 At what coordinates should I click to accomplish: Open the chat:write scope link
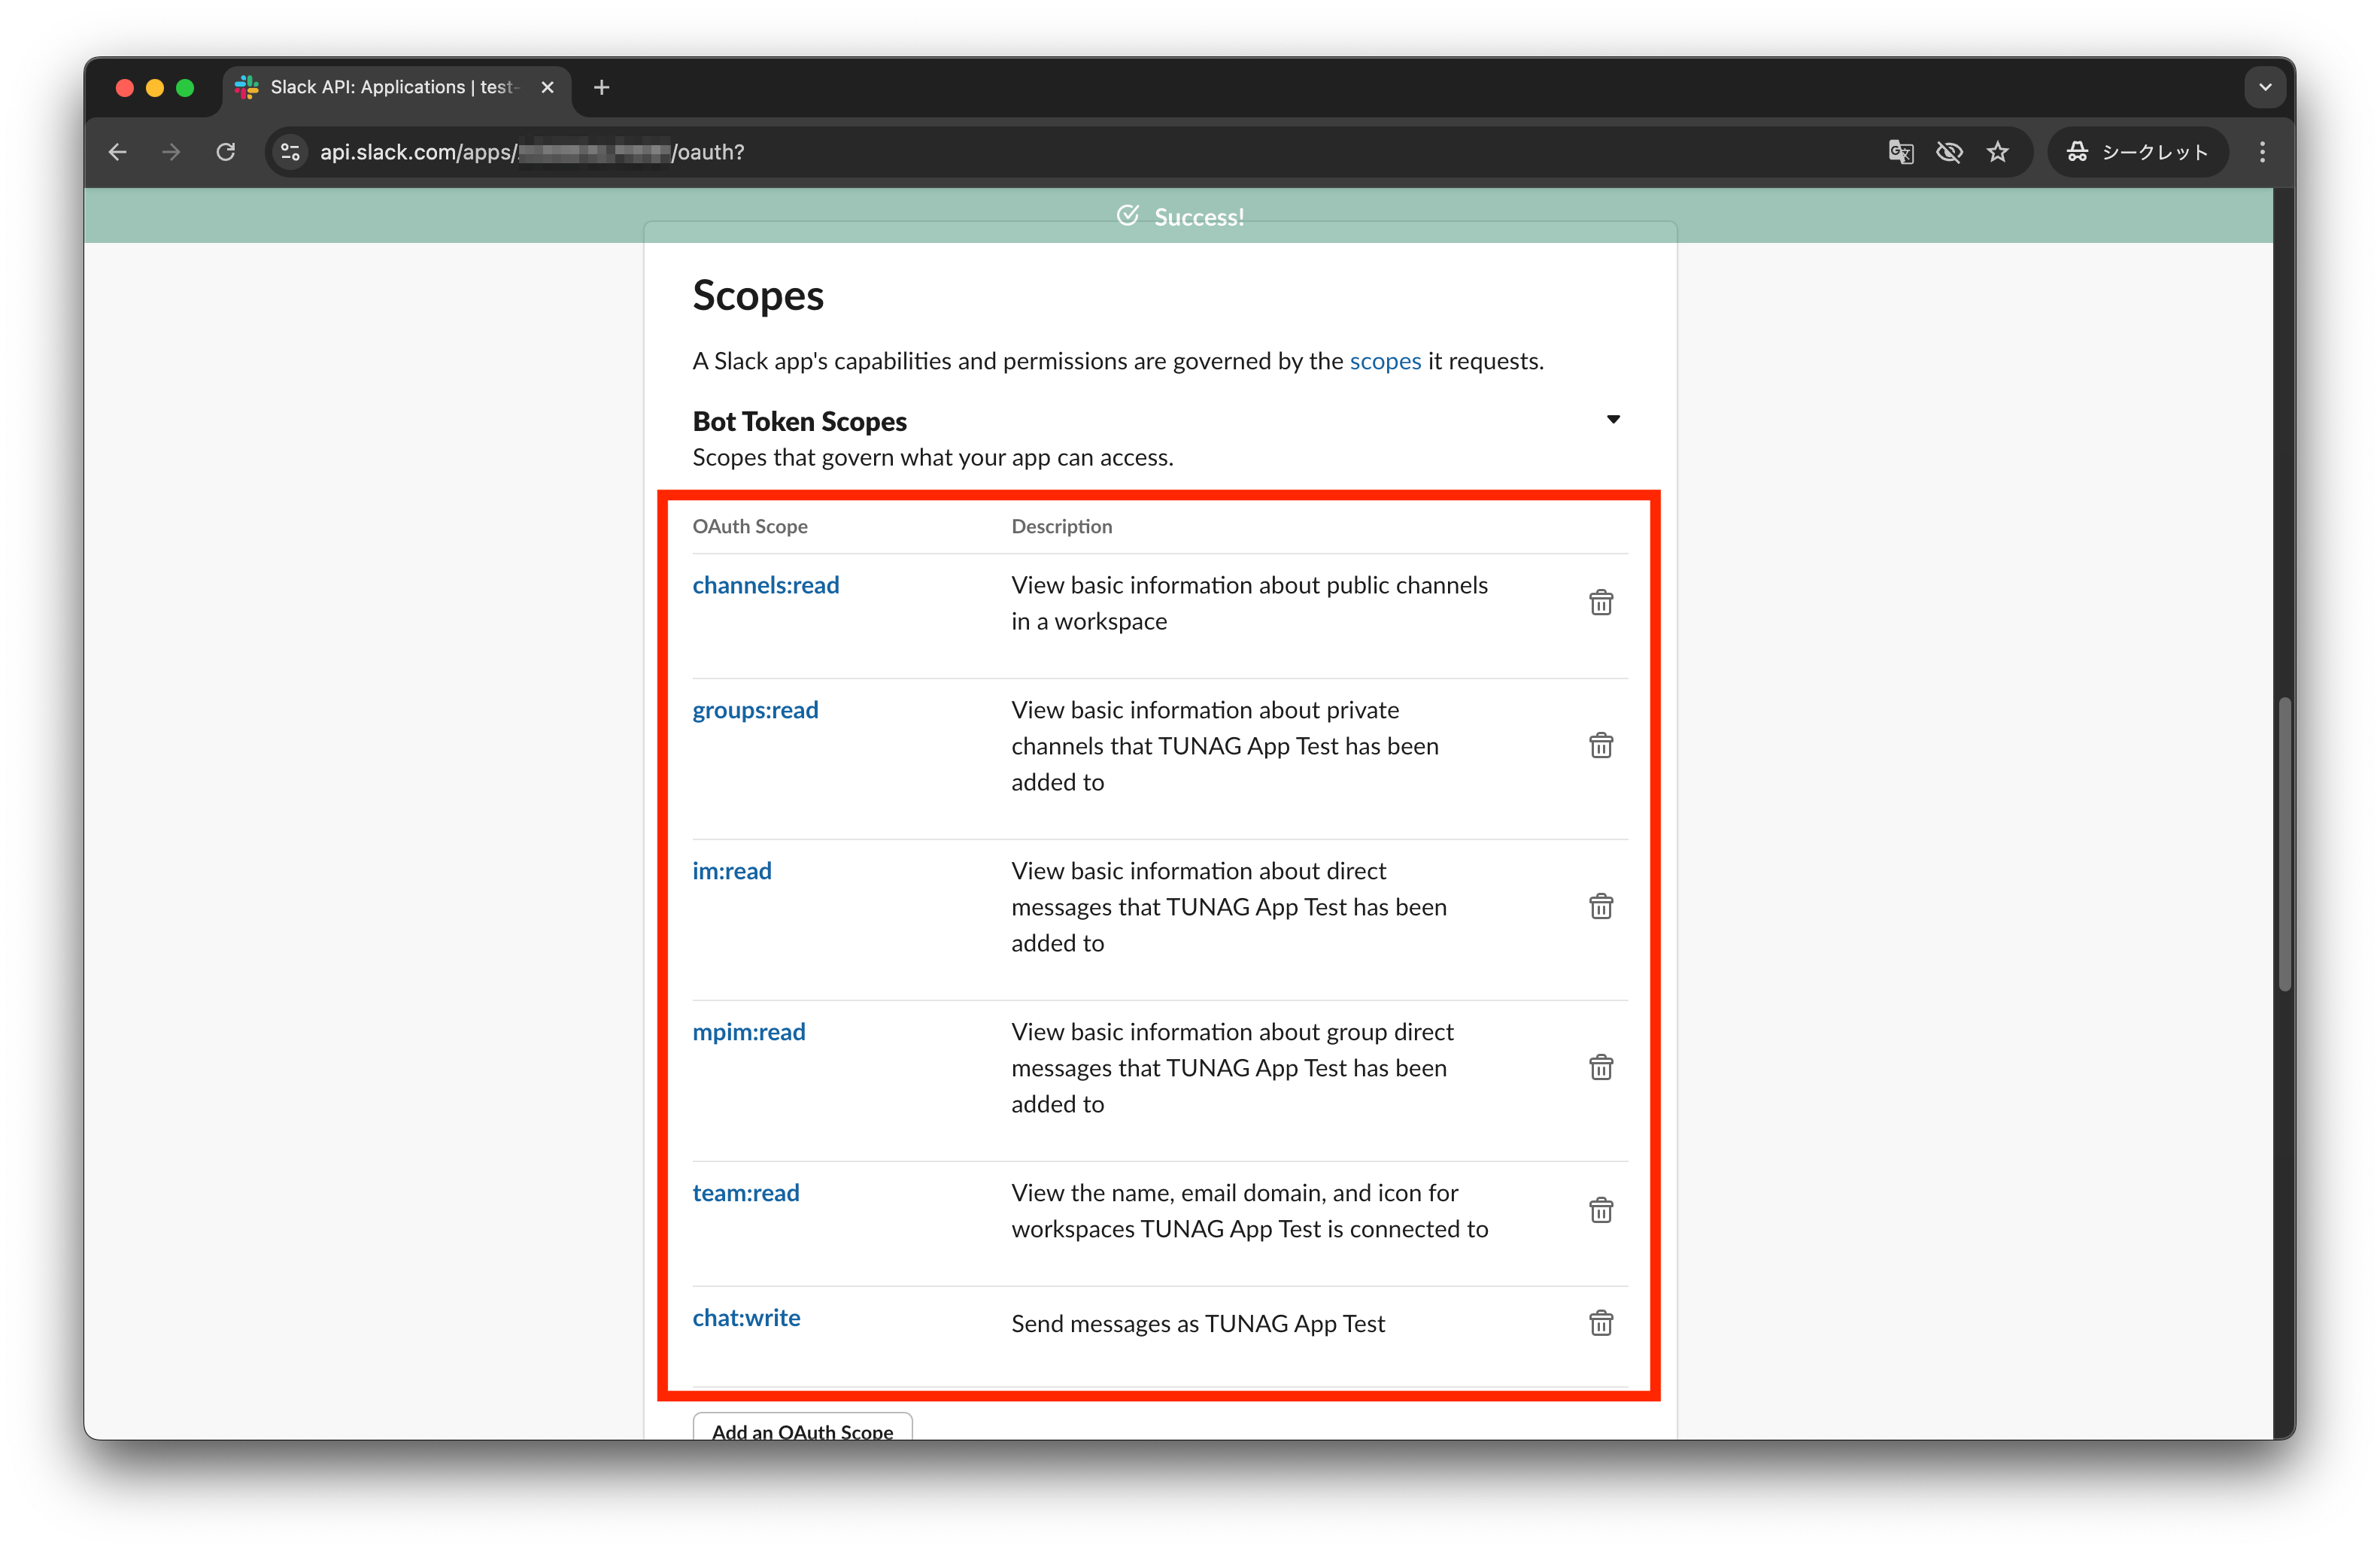click(x=746, y=1318)
